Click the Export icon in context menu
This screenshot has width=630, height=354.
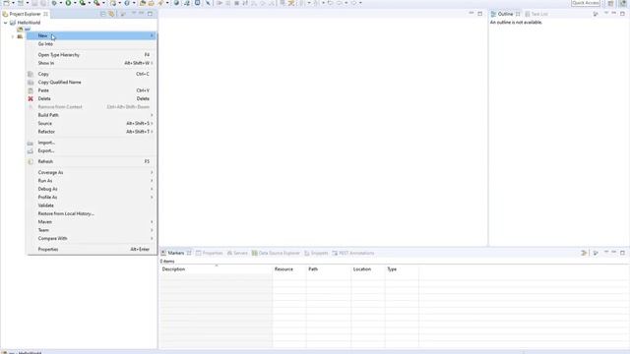coord(31,150)
